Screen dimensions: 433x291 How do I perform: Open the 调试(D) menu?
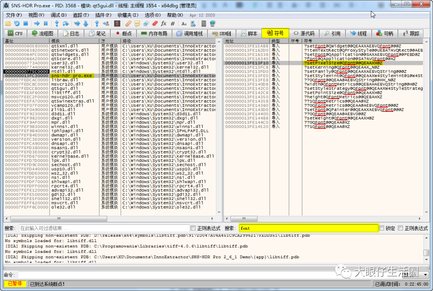pos(59,15)
